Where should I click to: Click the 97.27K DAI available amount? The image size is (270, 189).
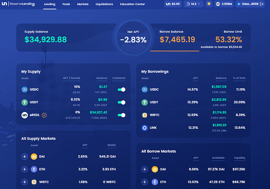click(x=216, y=169)
